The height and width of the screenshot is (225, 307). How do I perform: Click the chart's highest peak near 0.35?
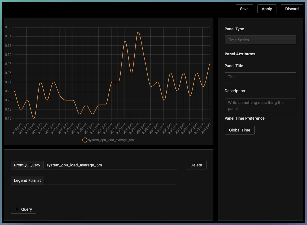pyautogui.click(x=138, y=32)
